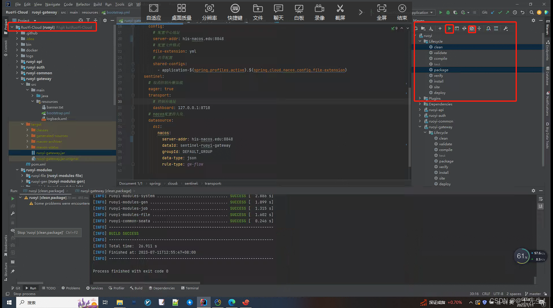Open the Navigate menu
Viewport: 553px width, 308px height.
[53, 4]
